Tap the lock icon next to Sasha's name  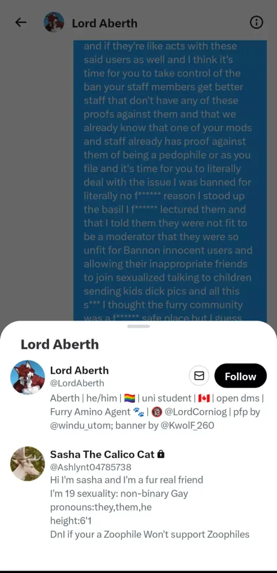pos(160,454)
